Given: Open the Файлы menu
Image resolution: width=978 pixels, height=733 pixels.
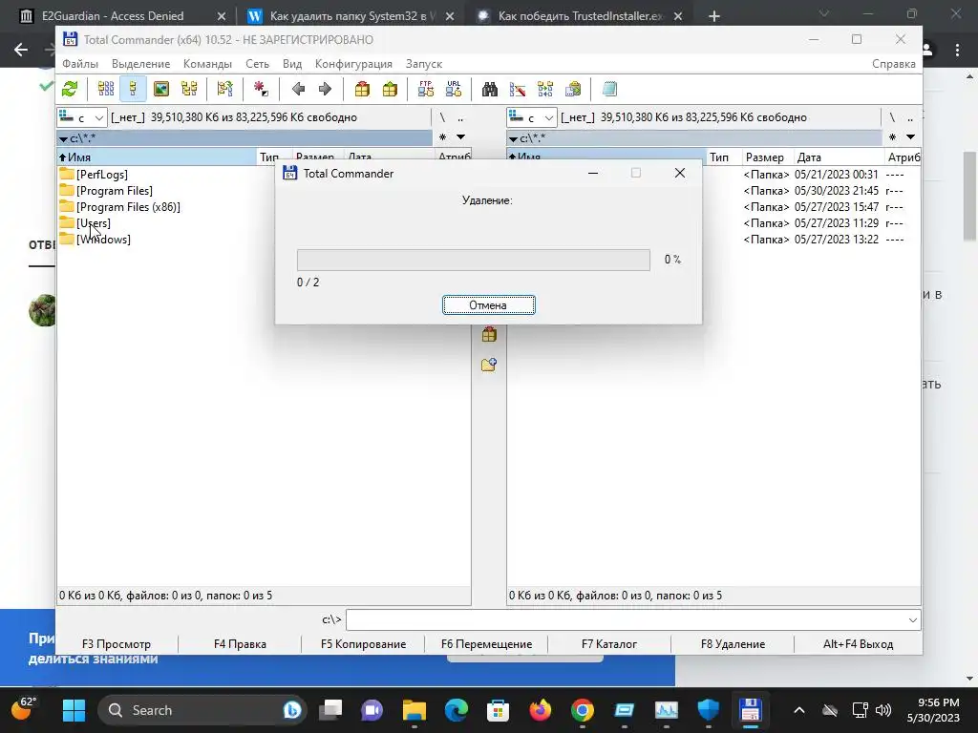Looking at the screenshot, I should (80, 64).
